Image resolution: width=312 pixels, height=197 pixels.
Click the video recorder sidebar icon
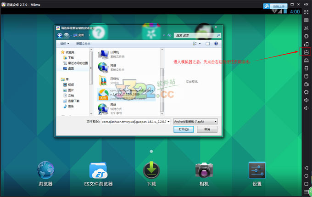click(306, 84)
